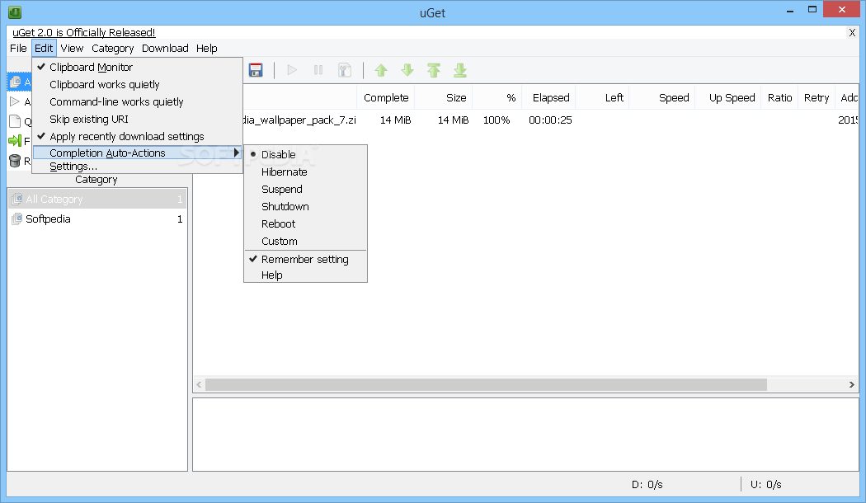The width and height of the screenshot is (866, 503).
Task: Toggle Remember setting in submenu
Action: [x=305, y=260]
